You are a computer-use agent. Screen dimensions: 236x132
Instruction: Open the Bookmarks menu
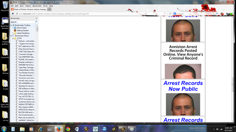coord(37,6)
